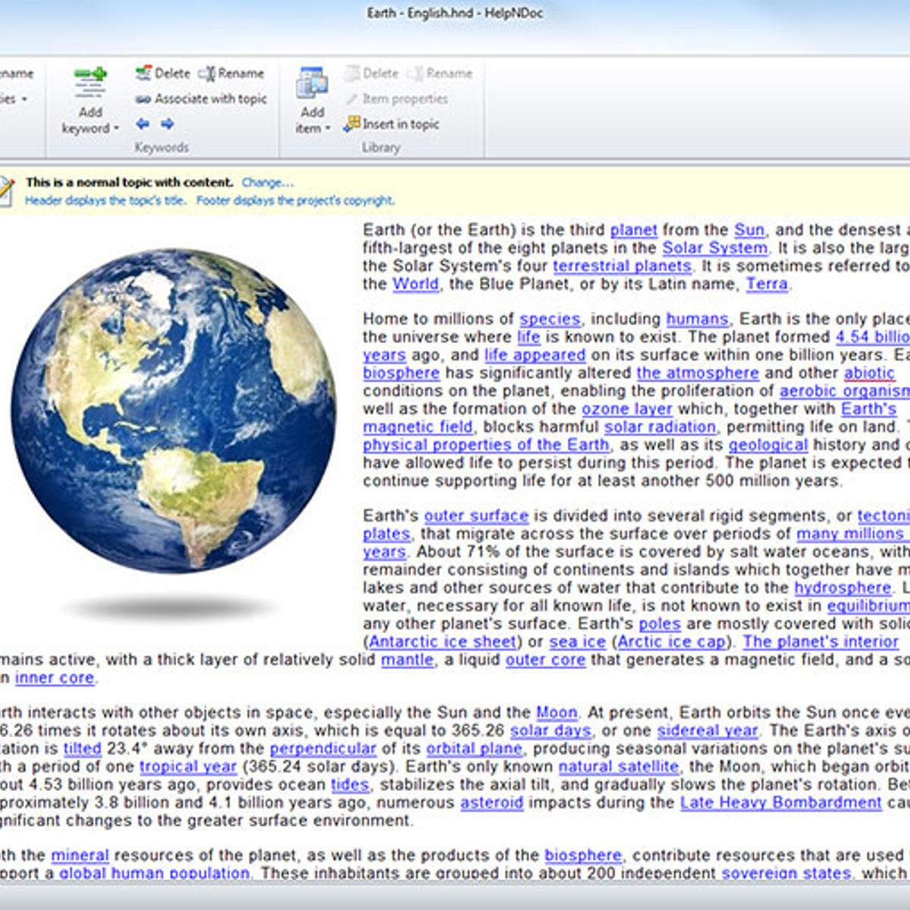Click the topic notepad icon in yellow bar
Screen dimensions: 910x910
[6, 190]
